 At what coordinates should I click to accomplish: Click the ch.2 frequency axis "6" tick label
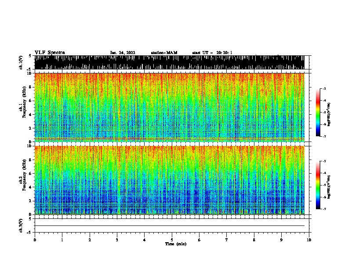pyautogui.click(x=31, y=173)
